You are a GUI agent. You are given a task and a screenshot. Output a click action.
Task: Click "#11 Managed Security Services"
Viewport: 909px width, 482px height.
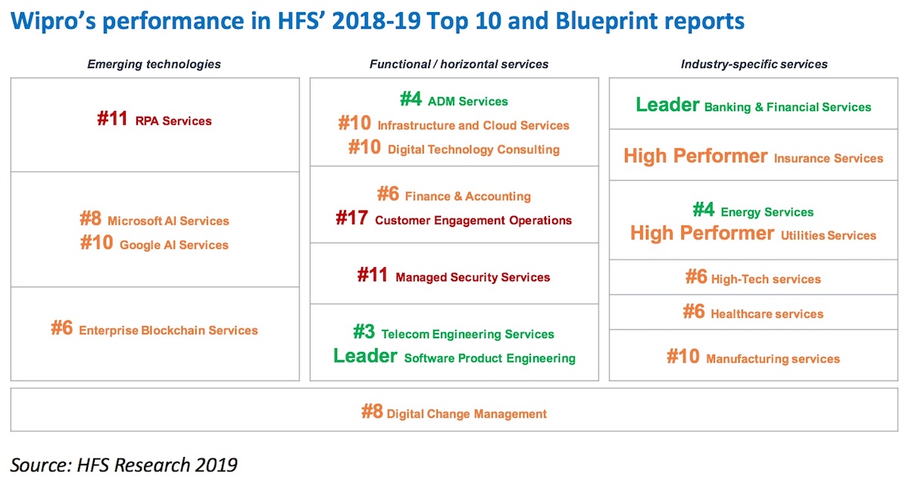[454, 277]
